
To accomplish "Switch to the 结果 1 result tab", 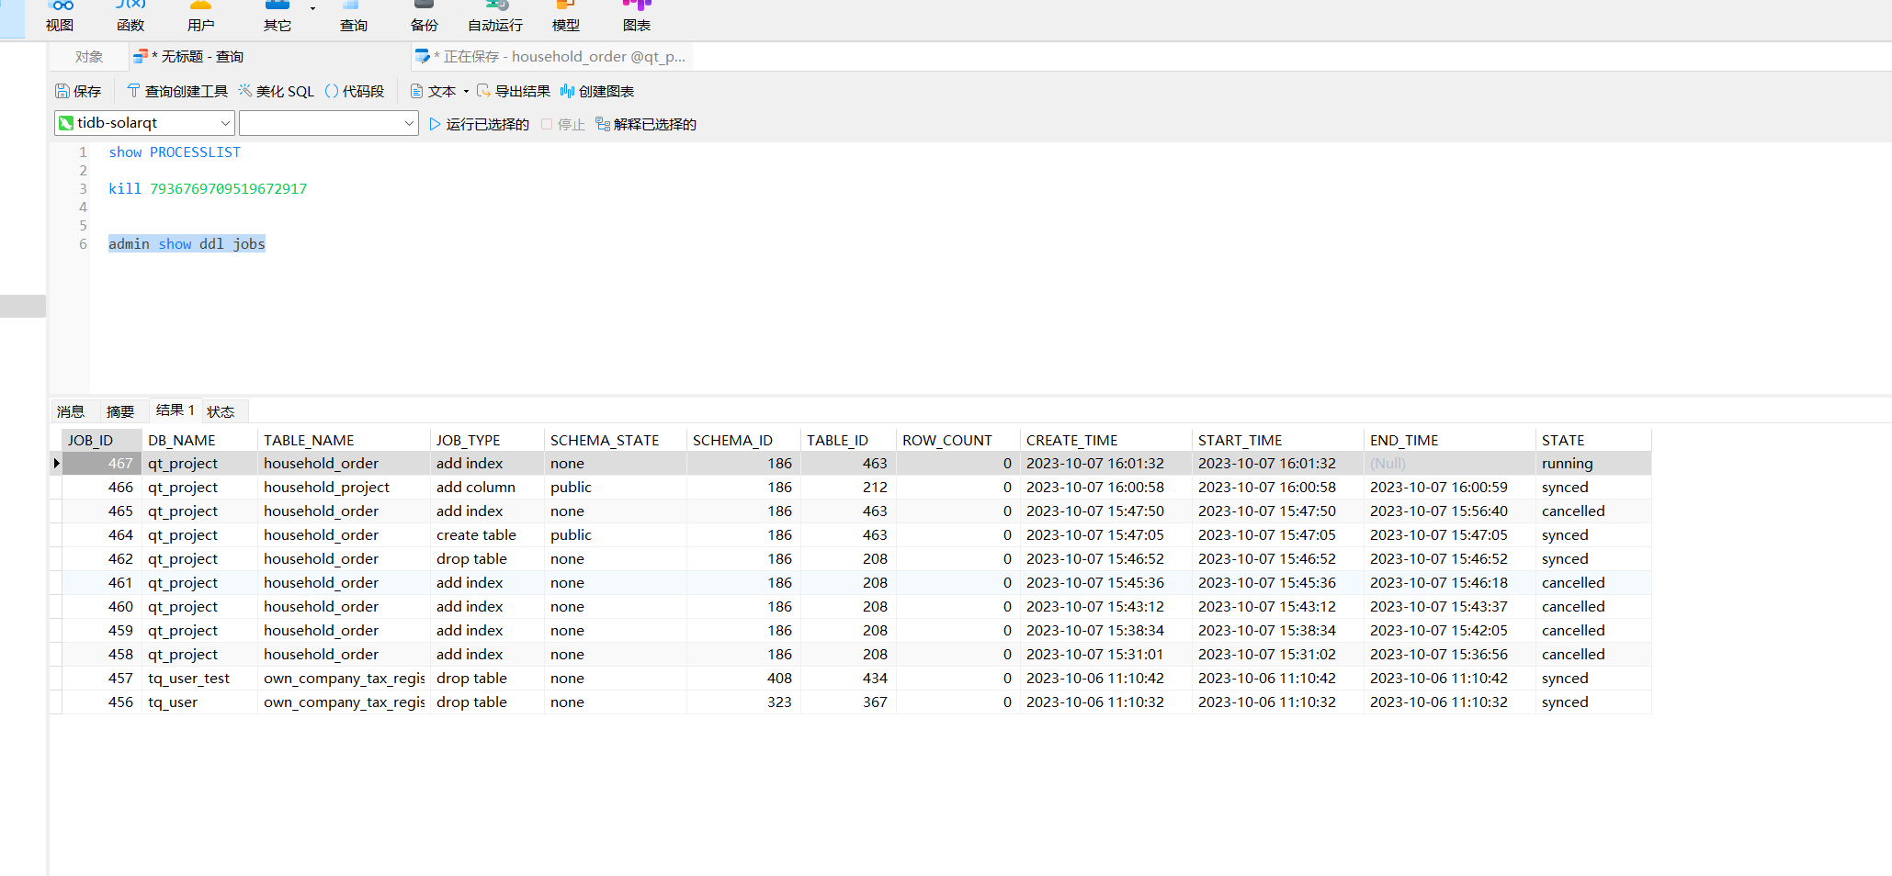I will click(176, 410).
